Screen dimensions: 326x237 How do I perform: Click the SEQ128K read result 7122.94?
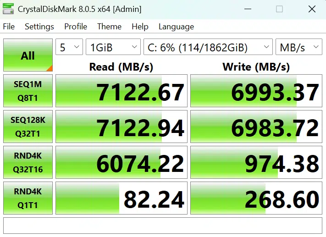click(122, 127)
